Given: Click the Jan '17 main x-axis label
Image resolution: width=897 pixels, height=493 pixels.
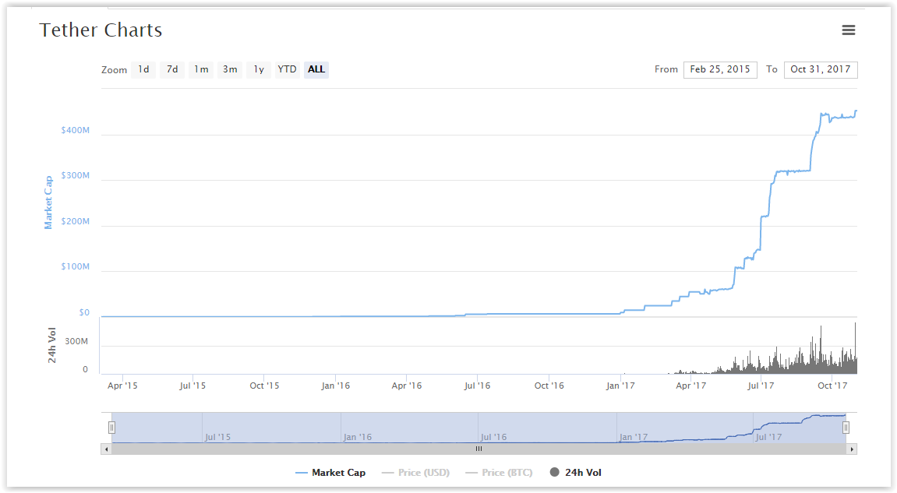Looking at the screenshot, I should coord(620,386).
